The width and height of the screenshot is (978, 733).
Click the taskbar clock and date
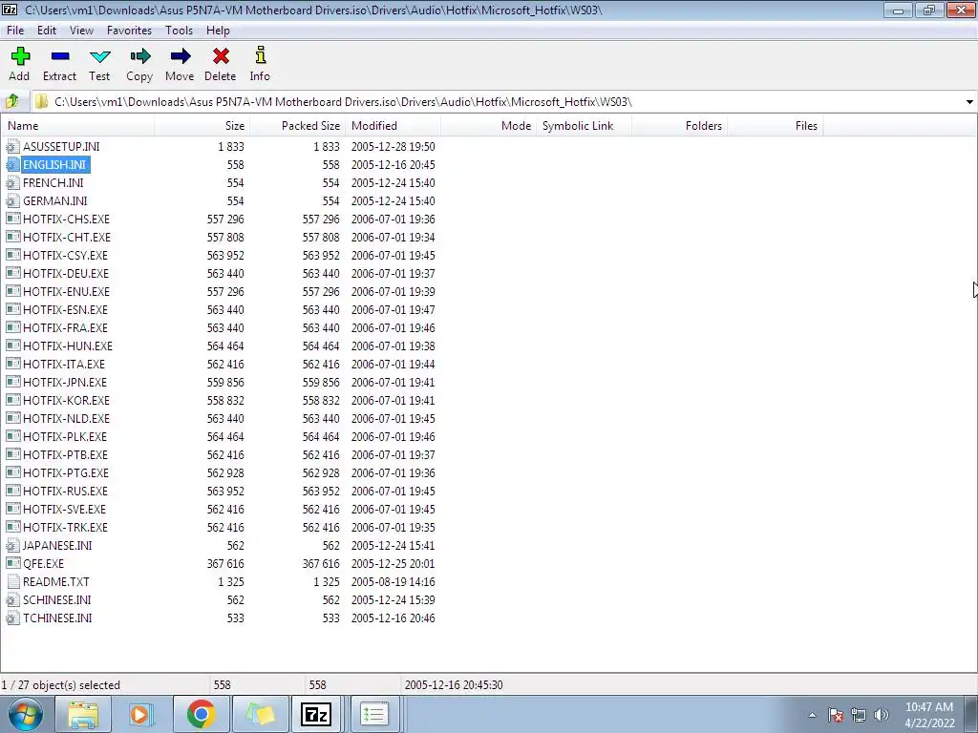(928, 715)
